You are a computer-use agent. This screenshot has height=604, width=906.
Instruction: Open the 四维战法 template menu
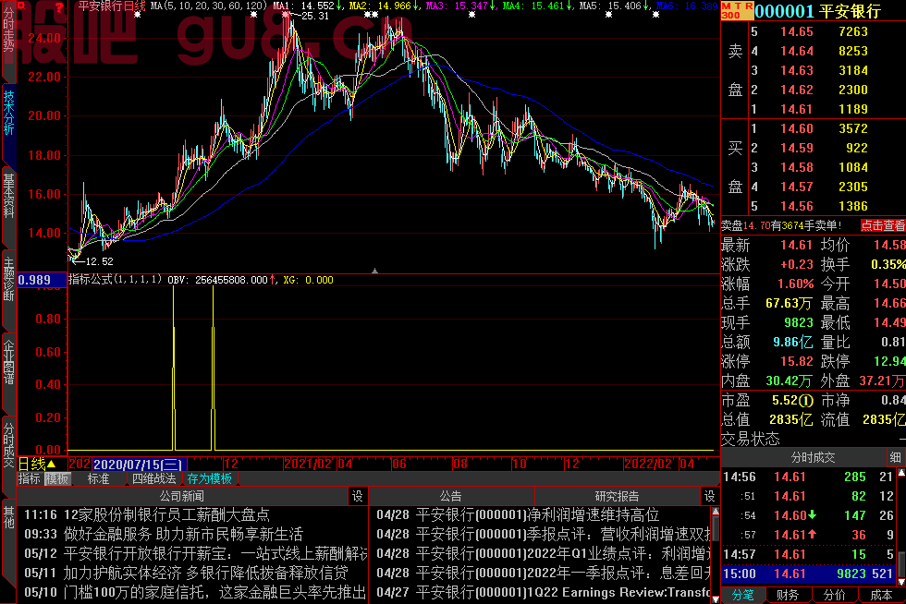coord(153,478)
